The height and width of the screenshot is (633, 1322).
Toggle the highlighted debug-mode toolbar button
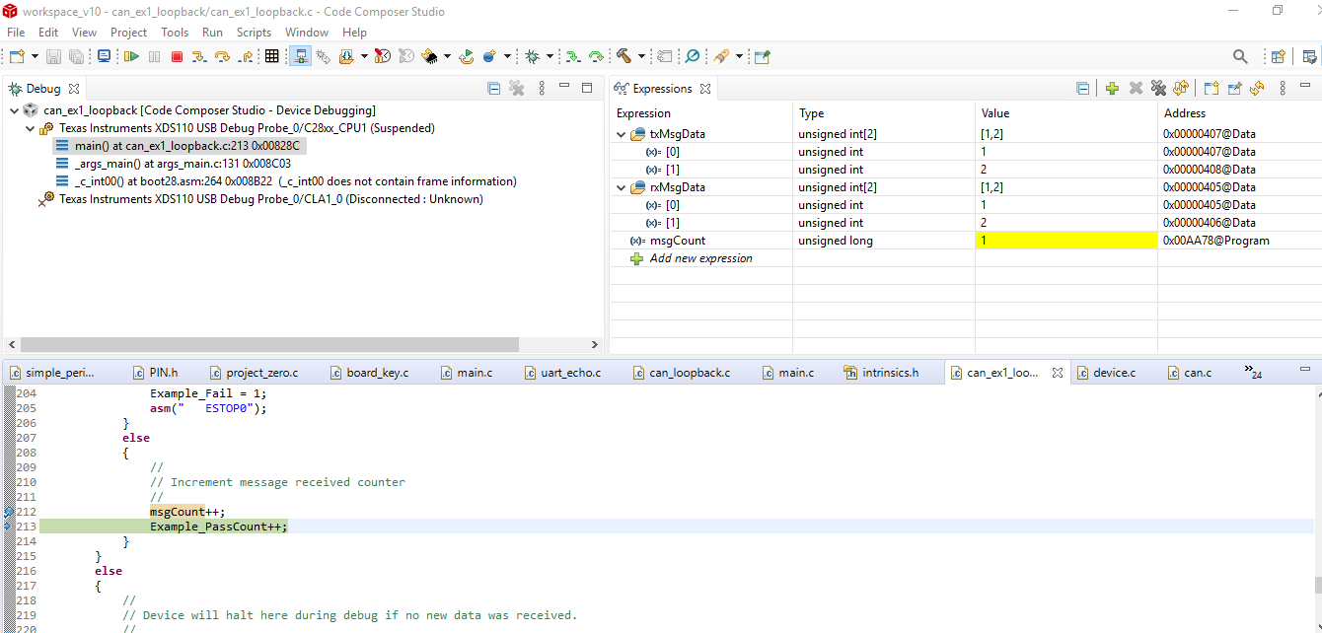[x=300, y=57]
